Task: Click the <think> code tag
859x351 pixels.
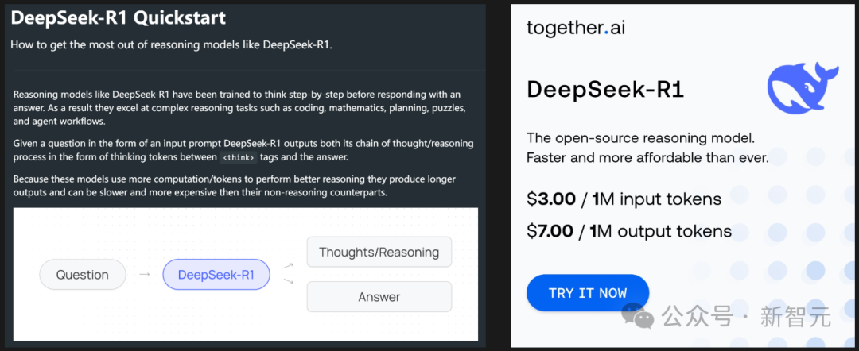Action: click(x=238, y=157)
